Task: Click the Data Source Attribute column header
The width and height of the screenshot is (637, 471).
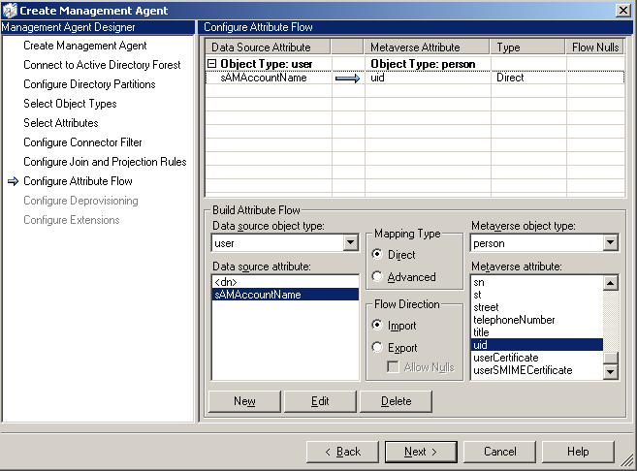Action: coord(269,47)
